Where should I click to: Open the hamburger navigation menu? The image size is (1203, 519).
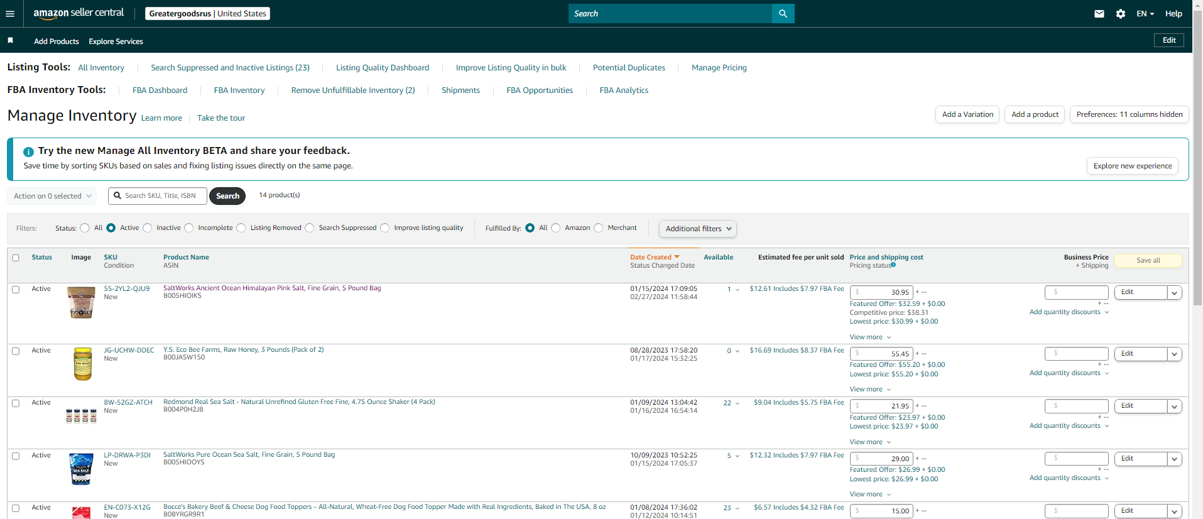tap(10, 14)
